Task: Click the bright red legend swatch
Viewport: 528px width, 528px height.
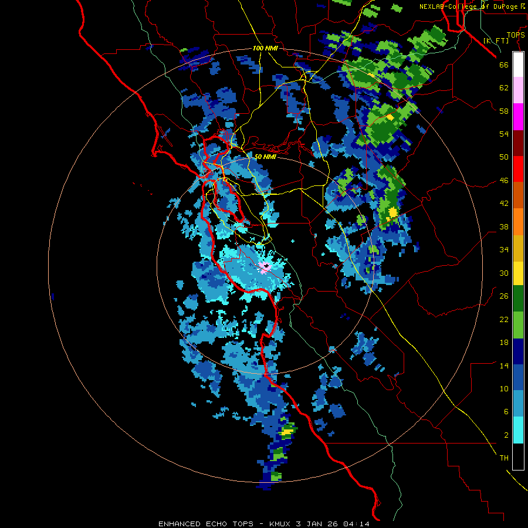Action: pyautogui.click(x=518, y=169)
